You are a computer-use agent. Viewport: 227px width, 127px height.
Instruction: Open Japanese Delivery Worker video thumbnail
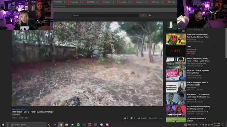click(x=176, y=75)
